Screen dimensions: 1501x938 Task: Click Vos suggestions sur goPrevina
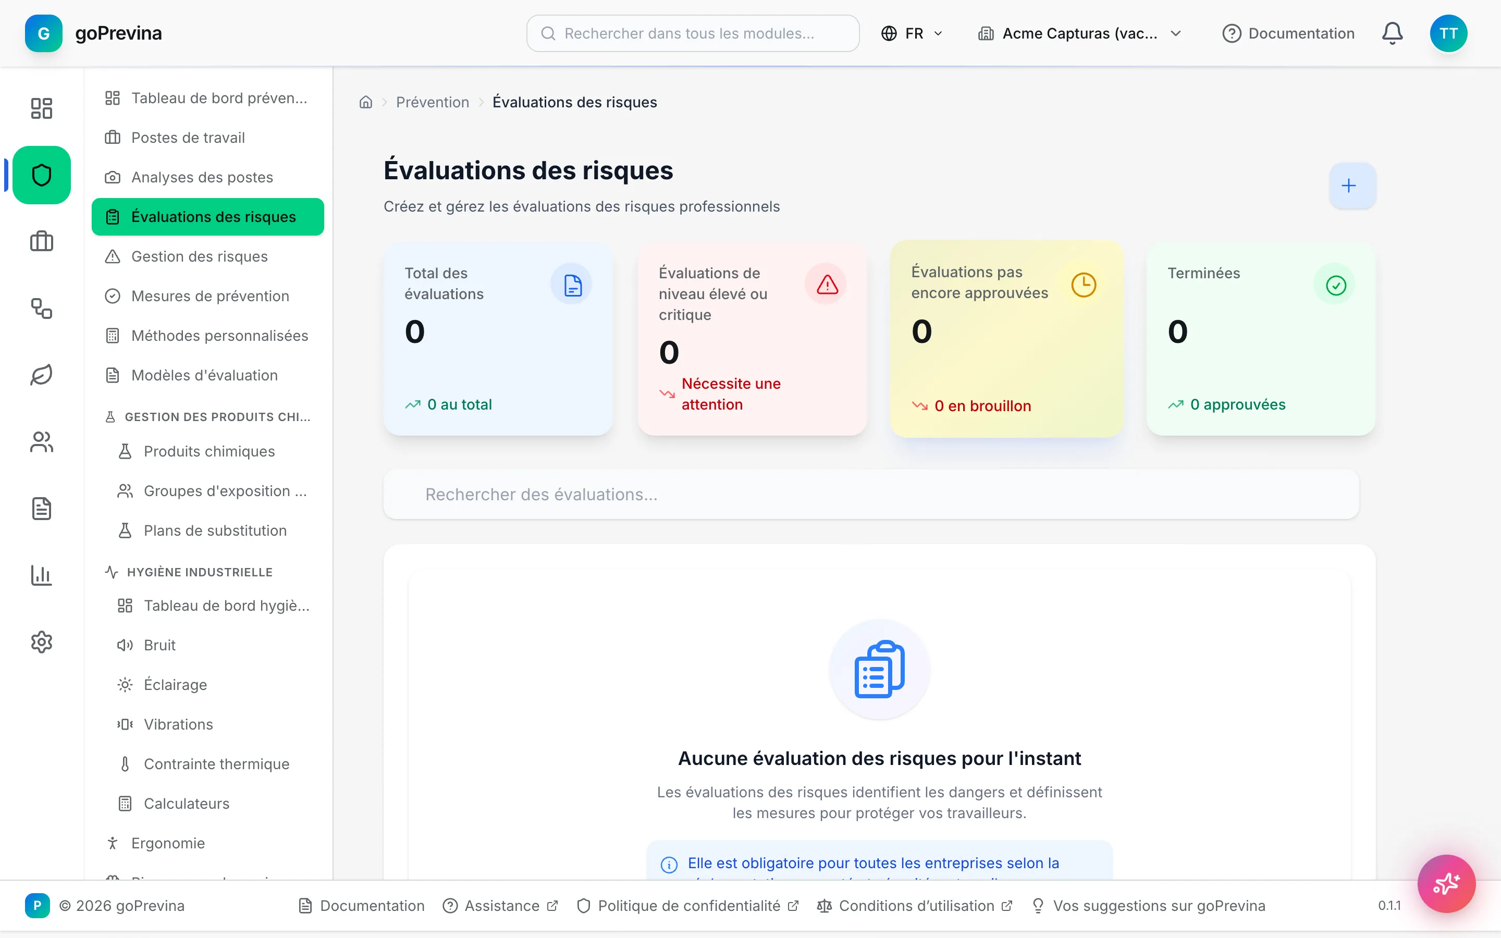pos(1148,906)
